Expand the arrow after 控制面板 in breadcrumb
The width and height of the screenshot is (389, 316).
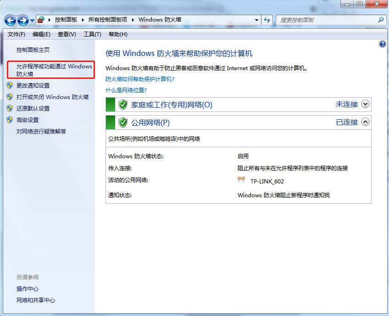[x=83, y=20]
